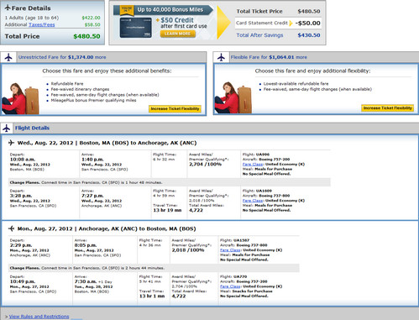This screenshot has height=320, width=419.
Task: Click the 7:30 a.m. +1 Day arrival time
Action: 93,281
